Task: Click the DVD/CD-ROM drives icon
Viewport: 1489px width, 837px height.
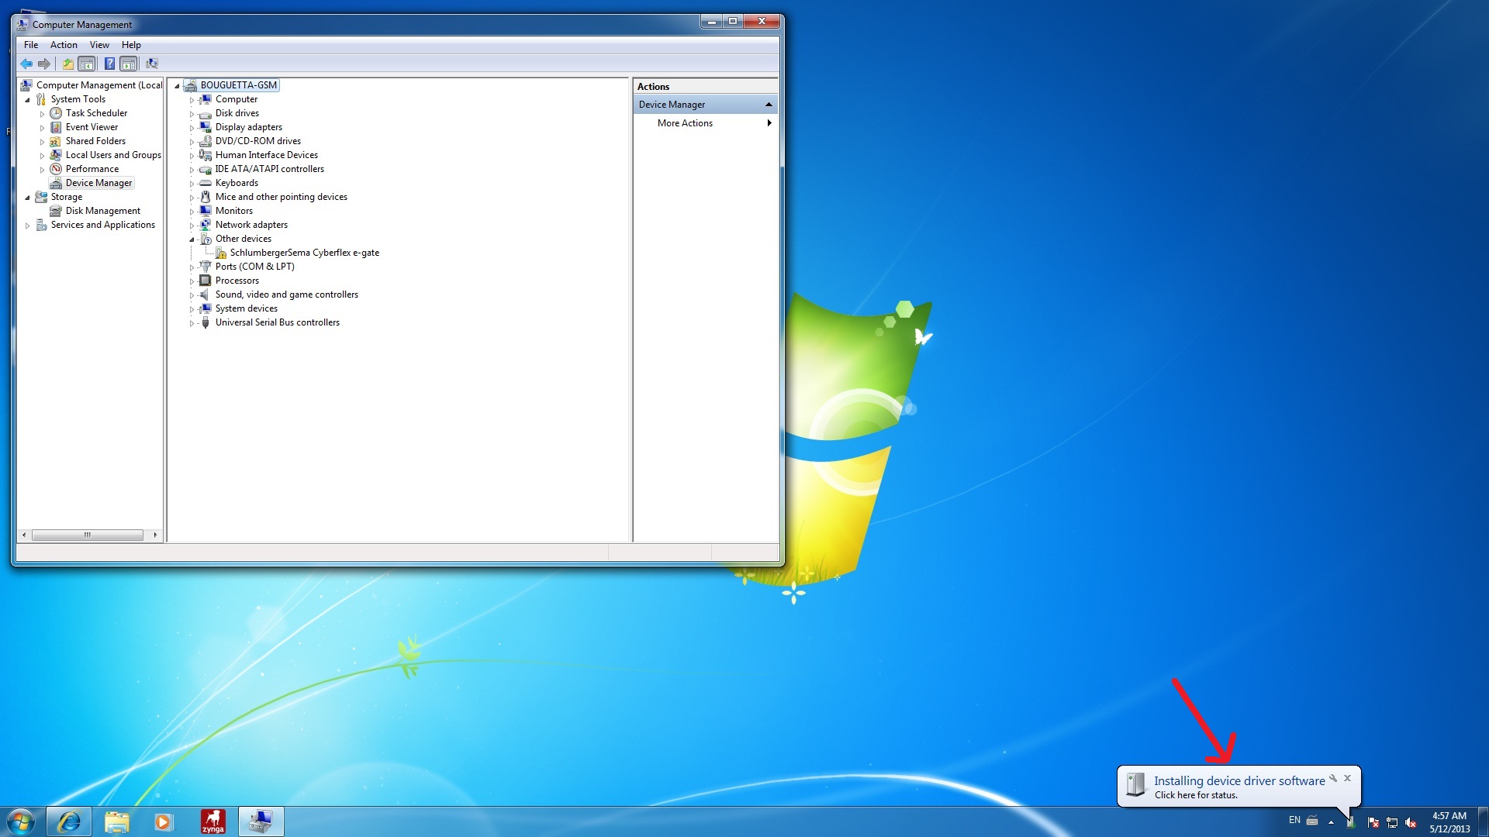Action: (206, 141)
